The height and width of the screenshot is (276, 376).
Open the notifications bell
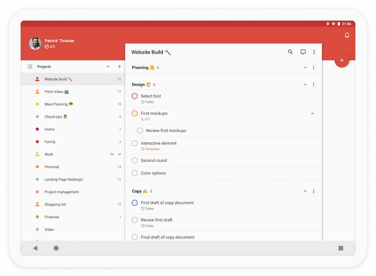click(x=347, y=35)
